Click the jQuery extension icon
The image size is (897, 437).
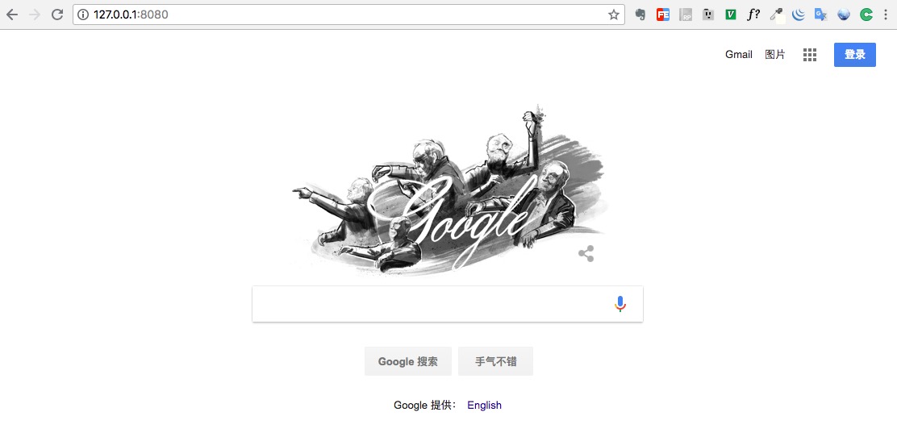(x=799, y=15)
